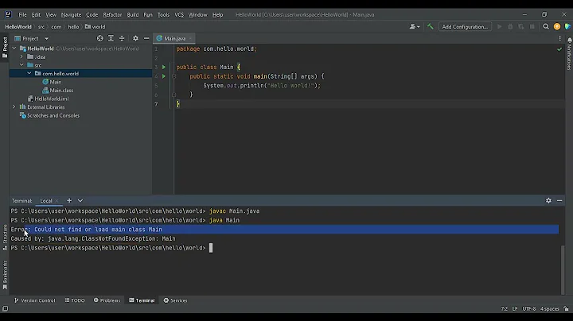This screenshot has height=321, width=573.
Task: Open Search Everywhere magnifier icon
Action: [x=546, y=27]
